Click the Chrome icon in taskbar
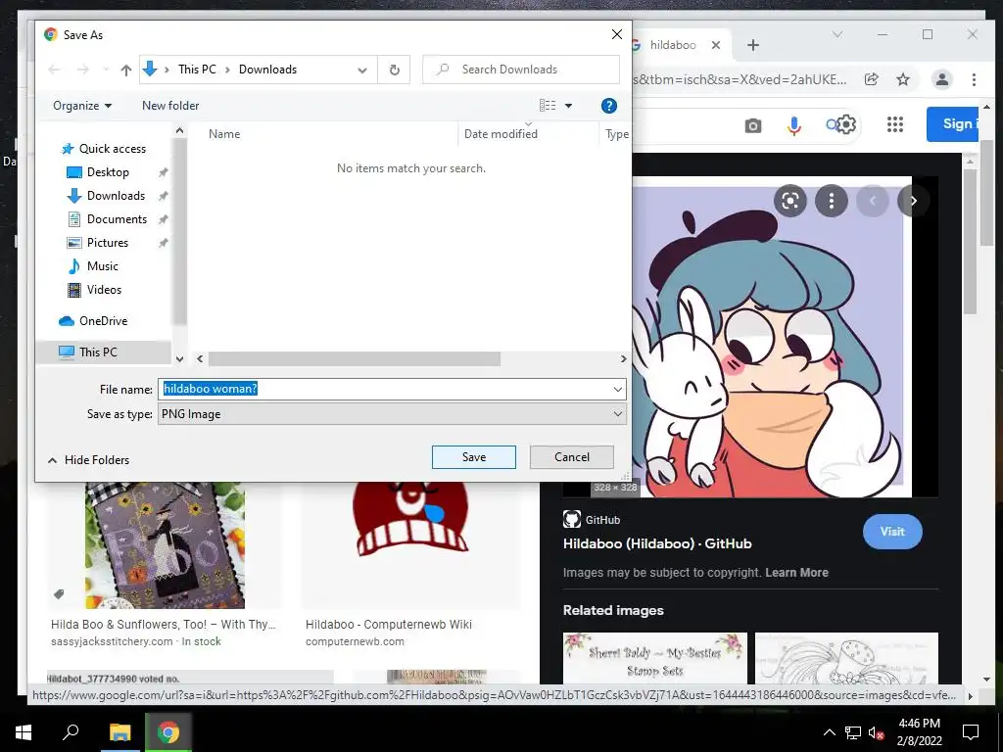The image size is (1003, 752). coord(168,732)
